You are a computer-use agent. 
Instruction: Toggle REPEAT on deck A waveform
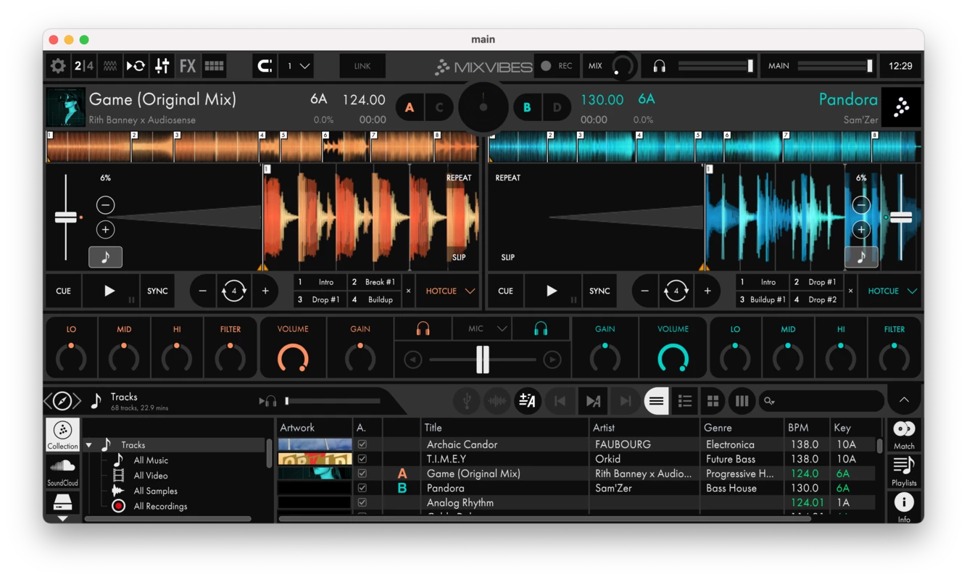(x=459, y=178)
